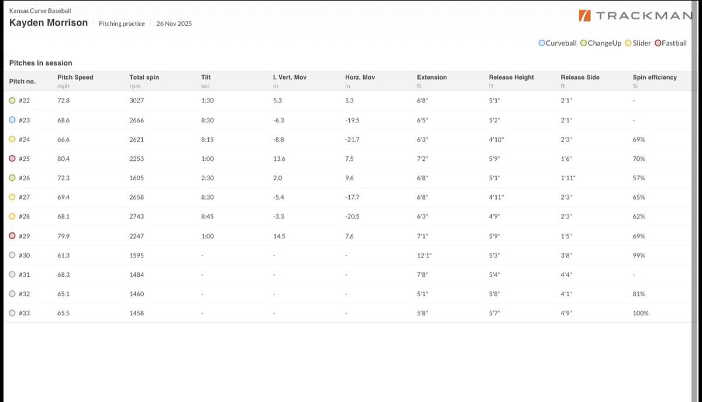This screenshot has height=402, width=702.
Task: Click the Tilt column header
Action: (206, 77)
